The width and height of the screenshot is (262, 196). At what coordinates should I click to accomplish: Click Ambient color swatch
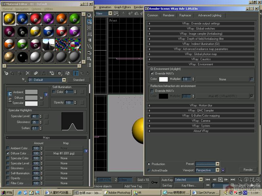(x=31, y=92)
